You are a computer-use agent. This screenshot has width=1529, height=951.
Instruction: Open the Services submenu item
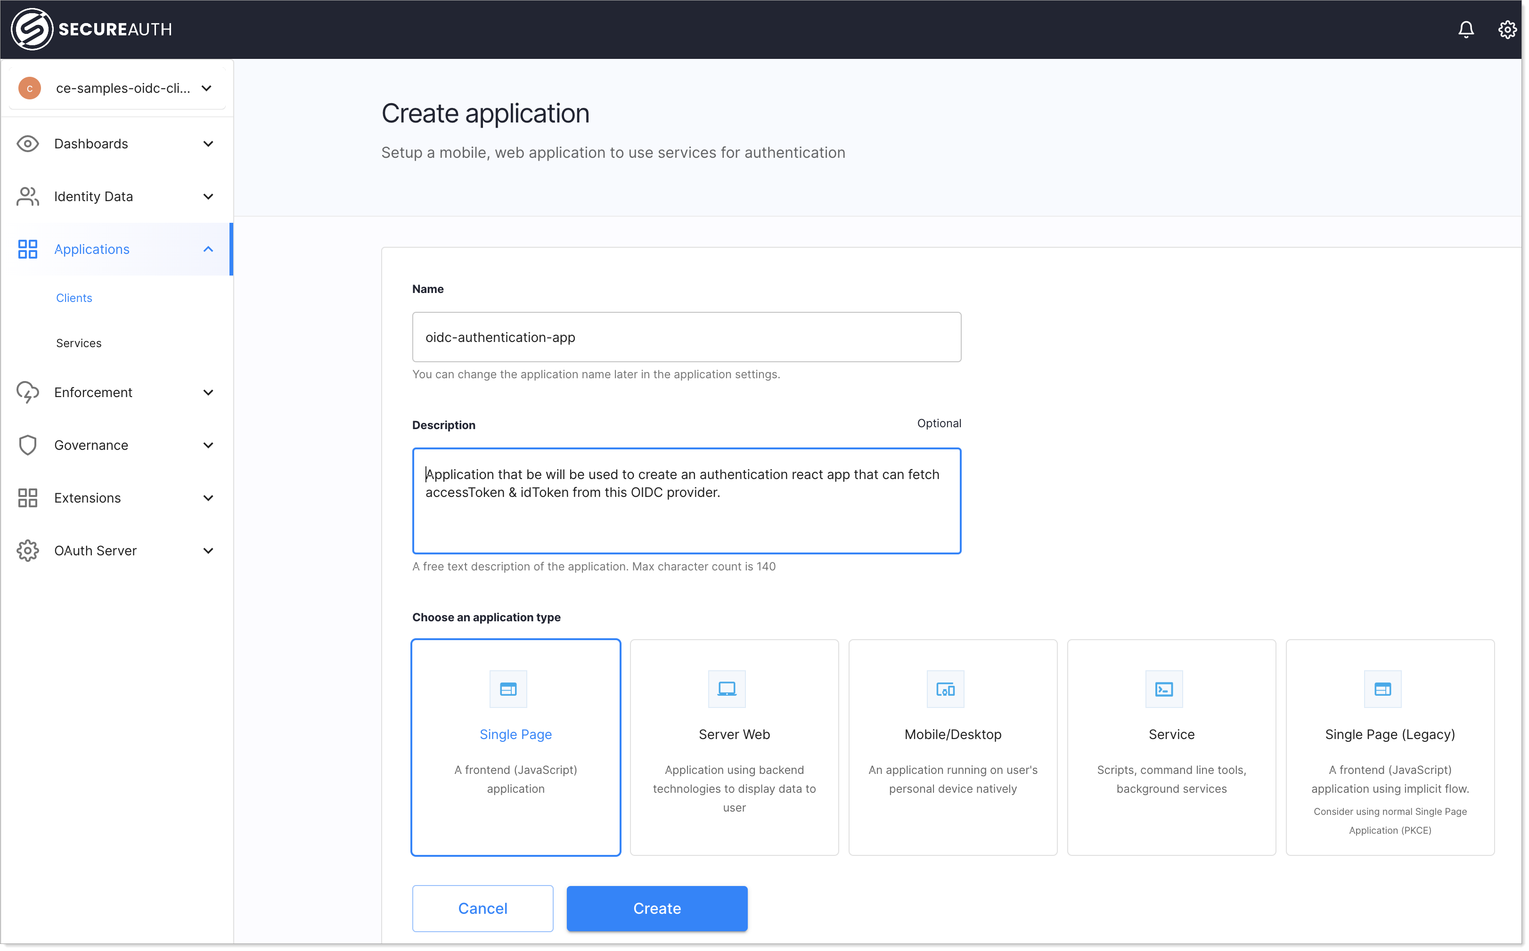coord(79,343)
